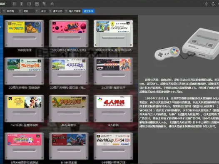Click the 3×3只眼·圣魔降临传 title text

click(x=24, y=125)
